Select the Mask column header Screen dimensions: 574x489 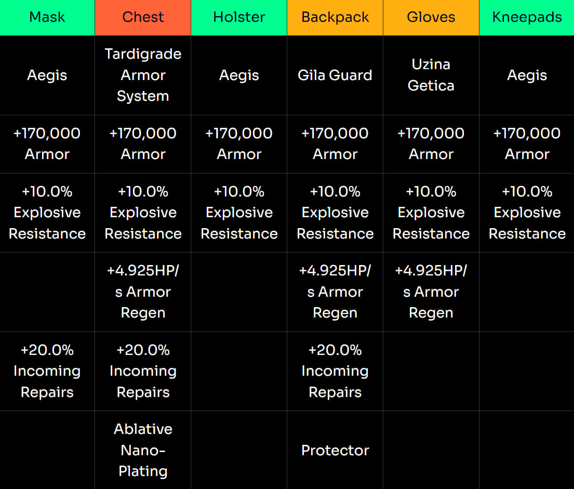[x=47, y=17]
